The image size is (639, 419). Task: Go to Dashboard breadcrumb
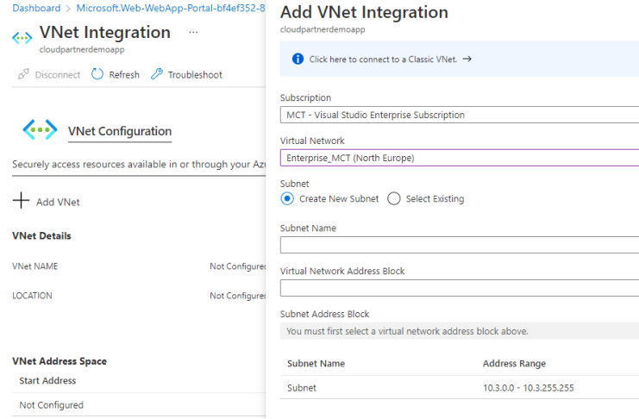pos(36,8)
